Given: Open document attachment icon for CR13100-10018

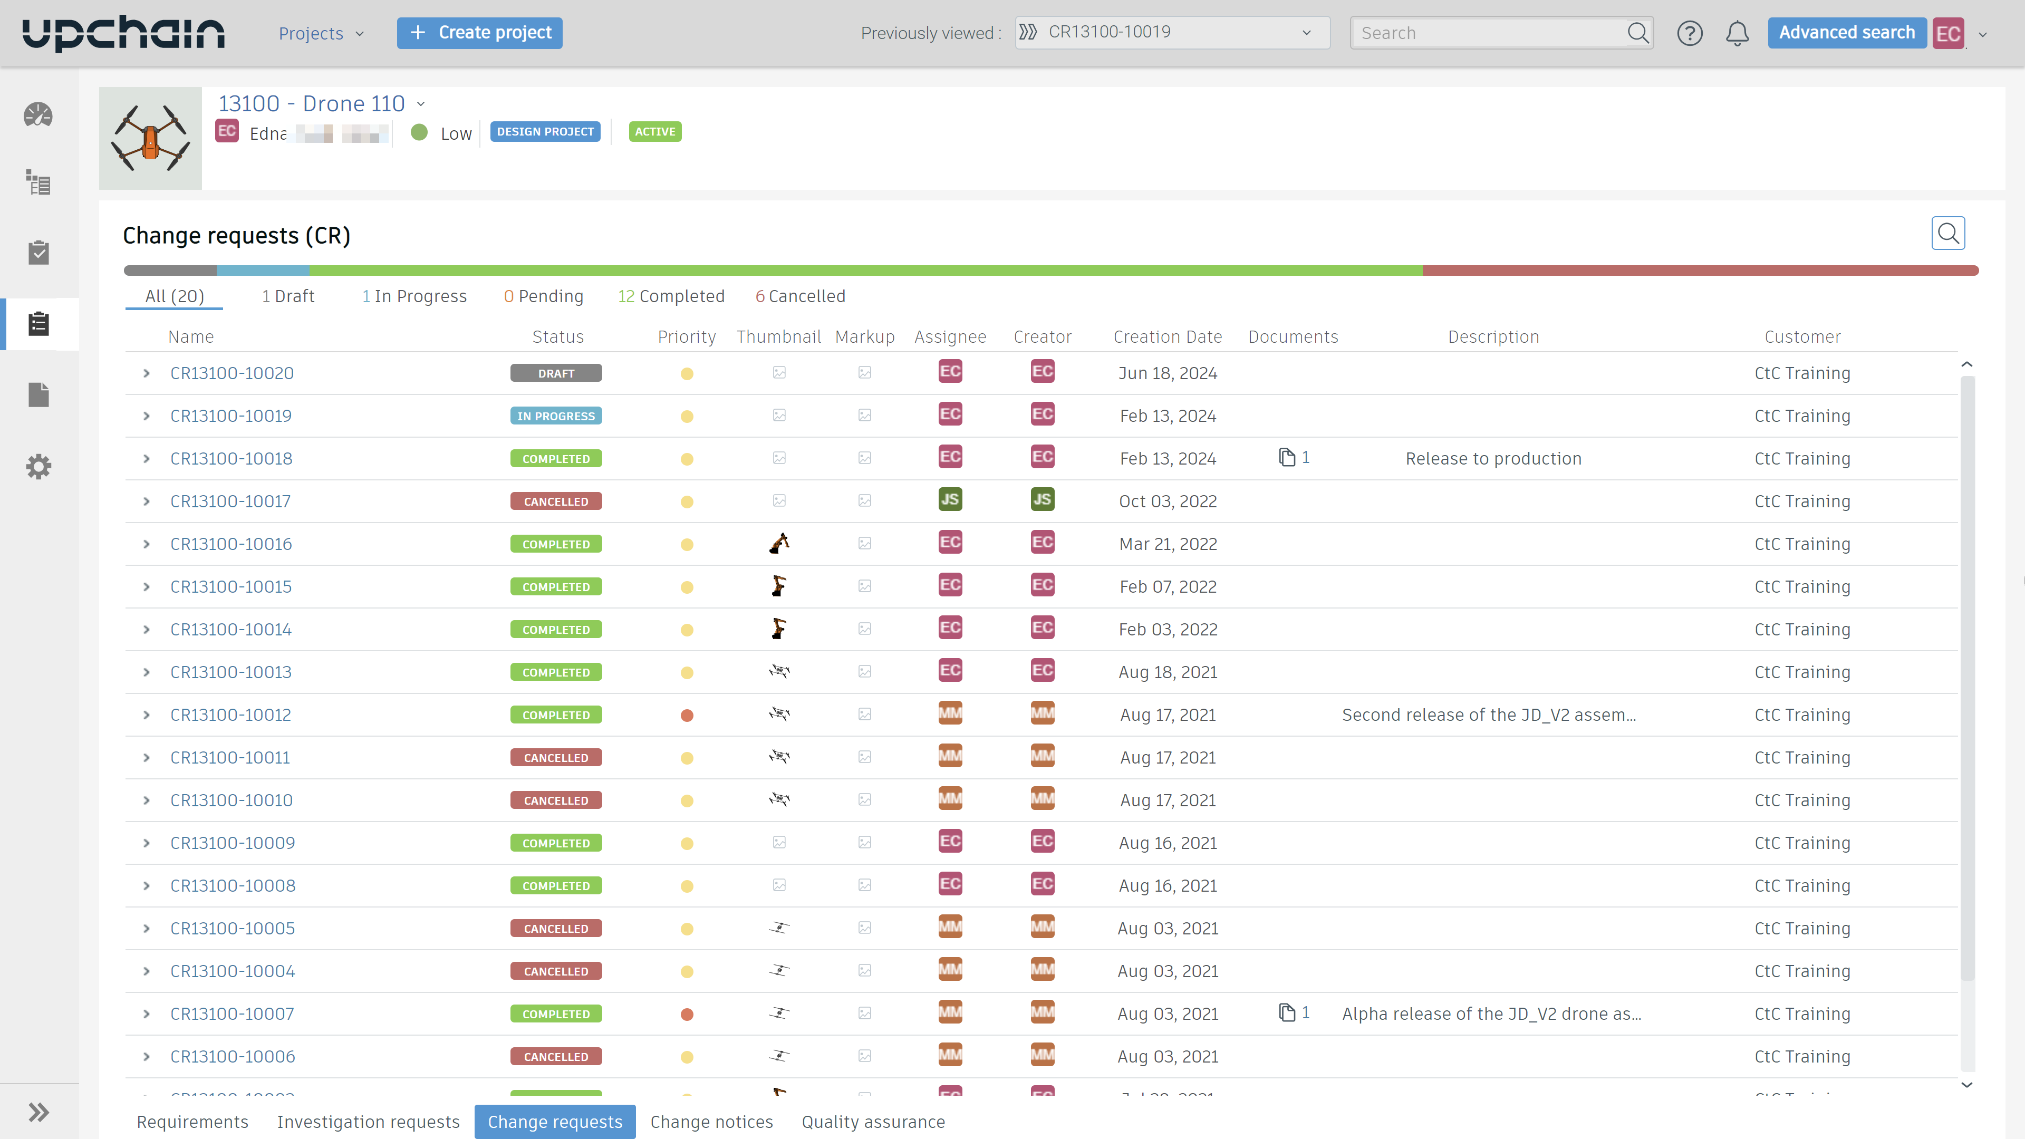Looking at the screenshot, I should [x=1287, y=458].
